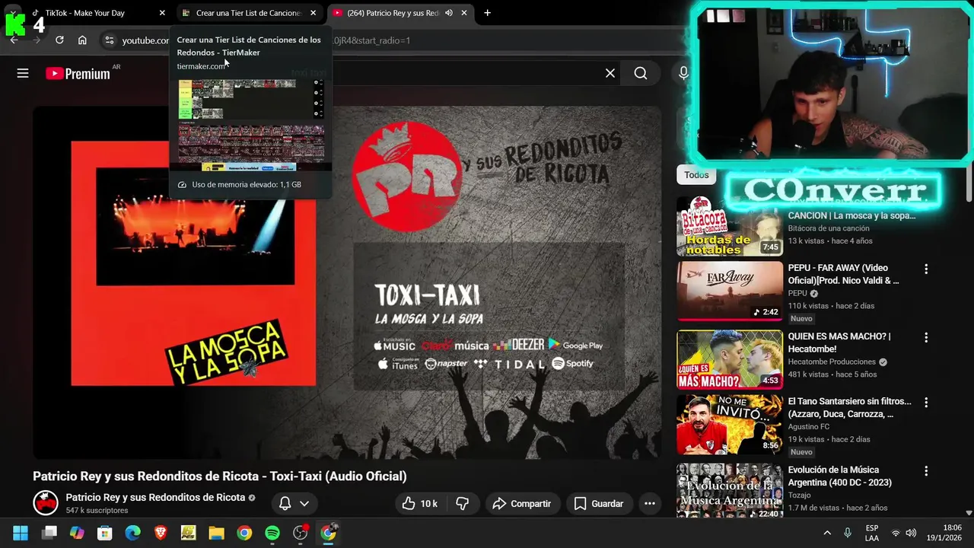Viewport: 974px width, 548px height.
Task: Open channel name Patricio Rey y sus Redonditos
Action: click(x=155, y=497)
